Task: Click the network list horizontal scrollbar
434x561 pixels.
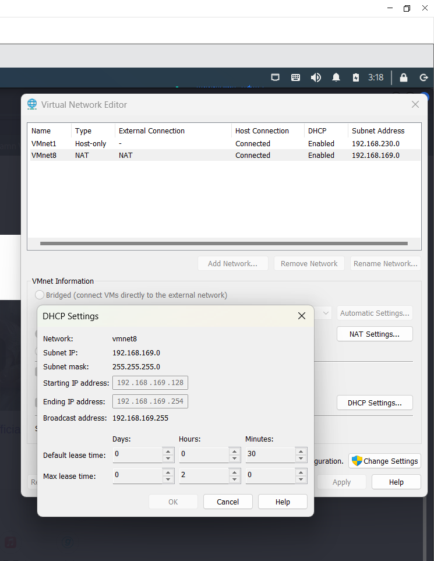Action: pyautogui.click(x=224, y=244)
